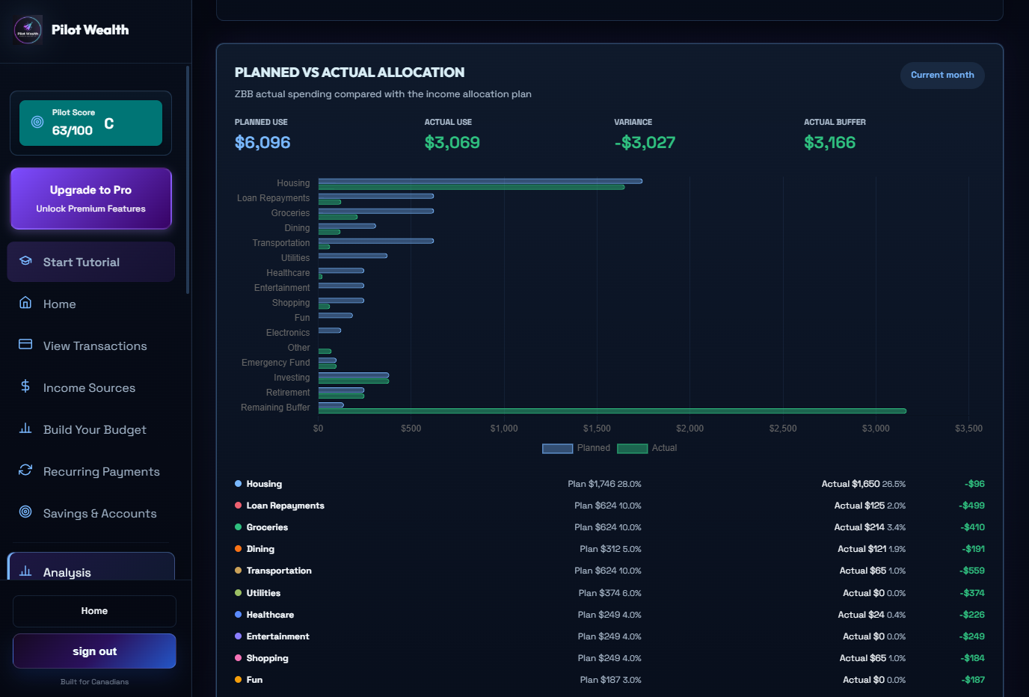Toggle the Actual legend swatch

[x=632, y=448]
